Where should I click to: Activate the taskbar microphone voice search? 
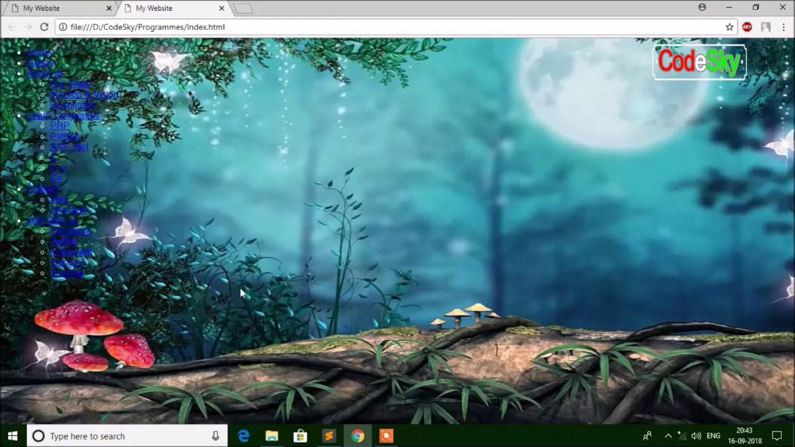(216, 436)
